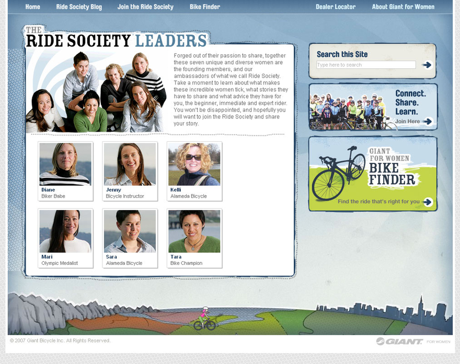This screenshot has width=460, height=364.
Task: Focus the 'Type here to search' field
Action: point(366,65)
